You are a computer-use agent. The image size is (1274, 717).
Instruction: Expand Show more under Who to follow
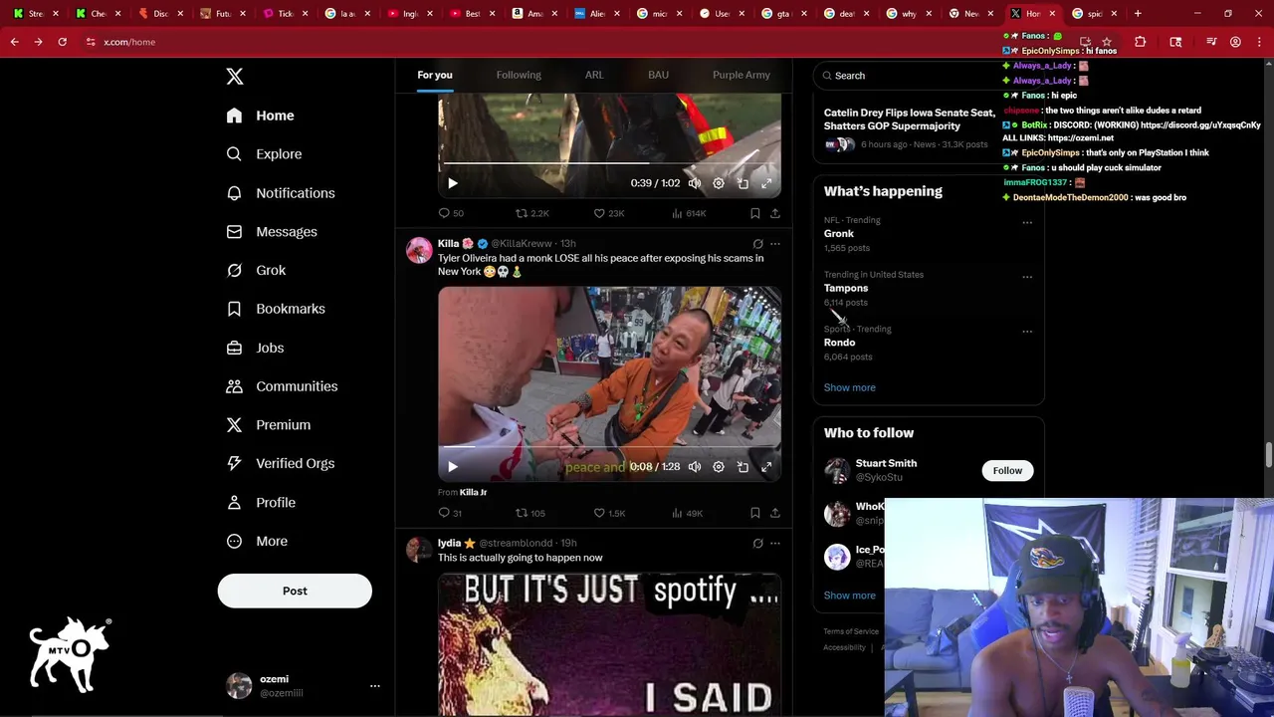point(849,596)
